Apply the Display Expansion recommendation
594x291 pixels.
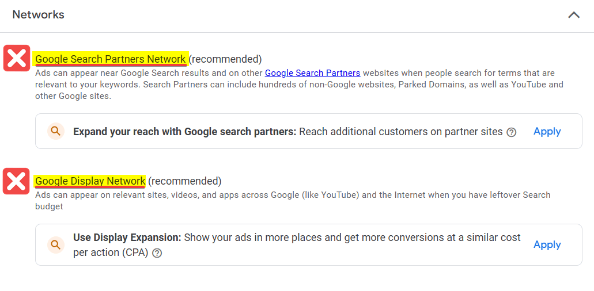coord(547,245)
